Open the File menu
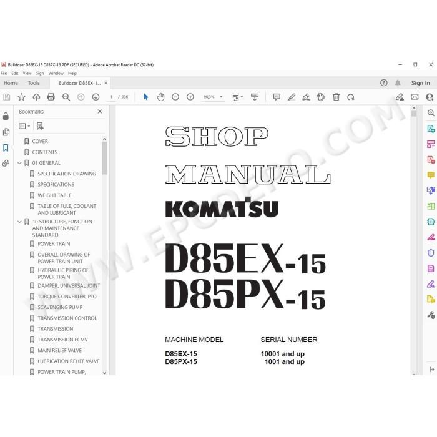437x437 pixels. pyautogui.click(x=4, y=73)
